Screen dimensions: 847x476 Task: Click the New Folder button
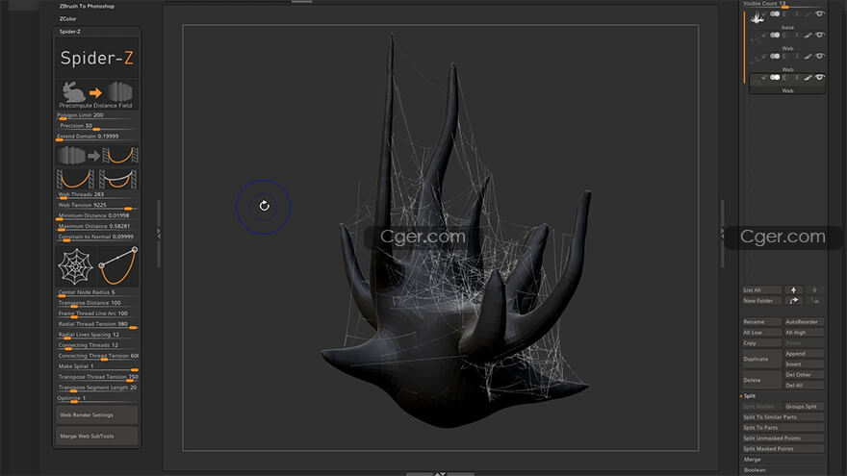coord(761,301)
